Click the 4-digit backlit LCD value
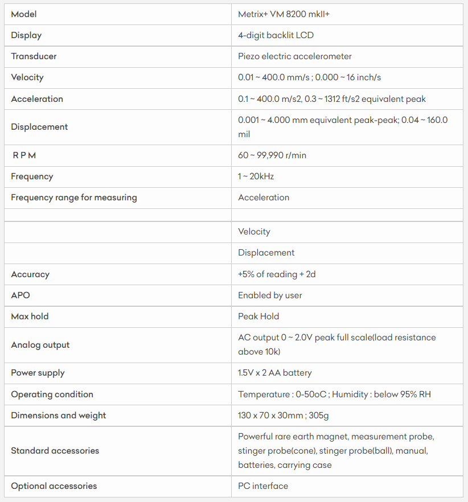Image resolution: width=468 pixels, height=502 pixels. pos(276,35)
